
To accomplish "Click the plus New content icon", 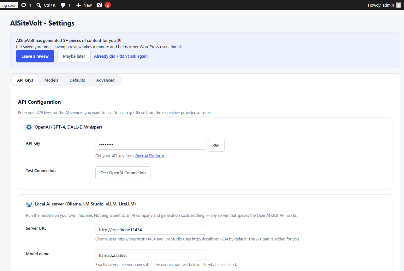I will tap(79, 5).
